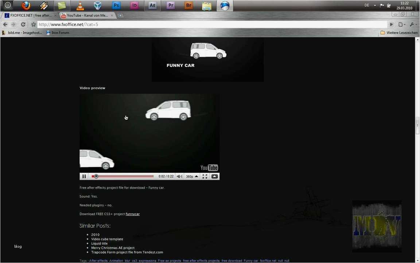
Task: Click the page vertical scrollbar thumb
Action: pyautogui.click(x=417, y=126)
